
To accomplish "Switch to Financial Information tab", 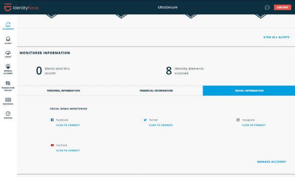I will pyautogui.click(x=156, y=91).
